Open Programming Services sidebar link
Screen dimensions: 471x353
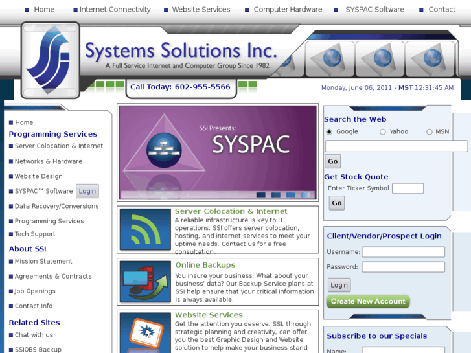49,221
